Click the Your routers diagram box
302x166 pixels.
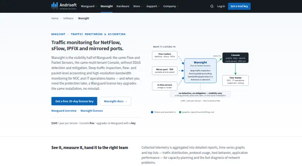165,55
